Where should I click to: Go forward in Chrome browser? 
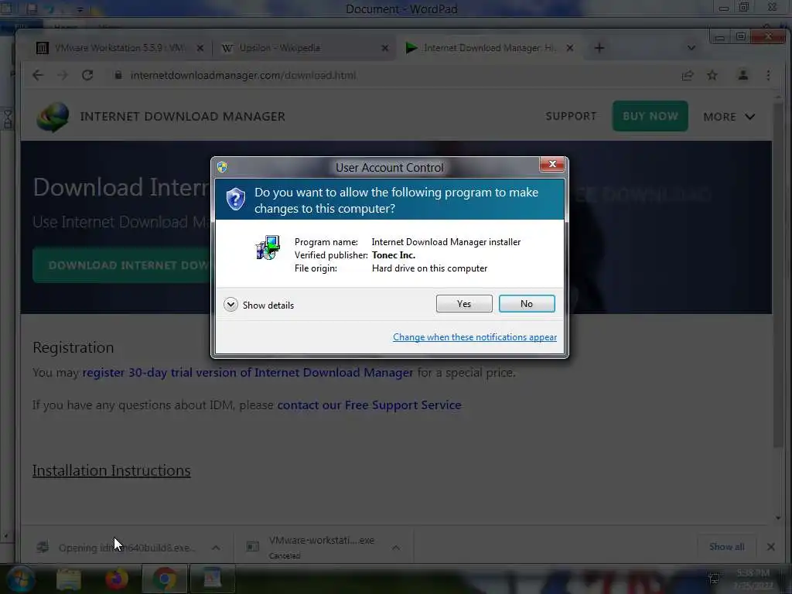pos(63,75)
